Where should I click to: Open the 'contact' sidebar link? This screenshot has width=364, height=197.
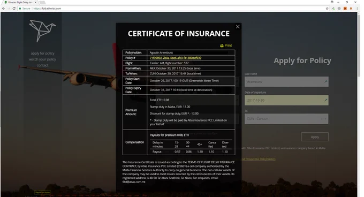pos(42,65)
